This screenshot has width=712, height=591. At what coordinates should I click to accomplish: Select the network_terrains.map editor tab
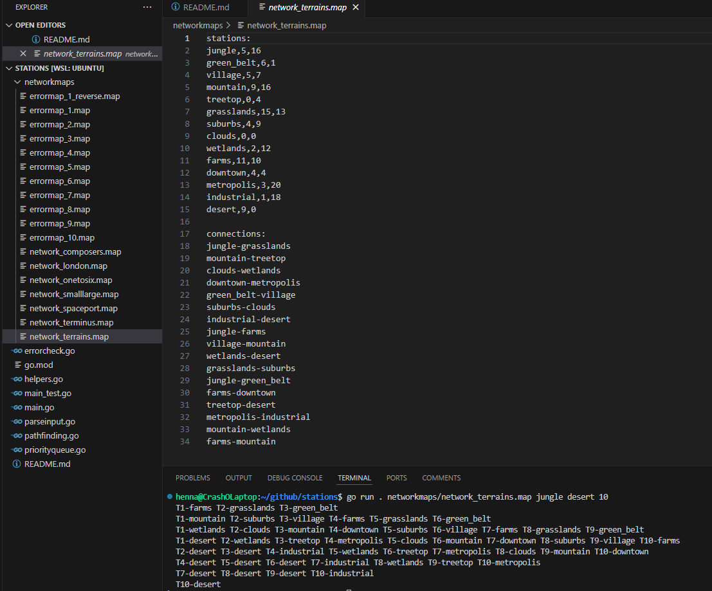point(307,7)
